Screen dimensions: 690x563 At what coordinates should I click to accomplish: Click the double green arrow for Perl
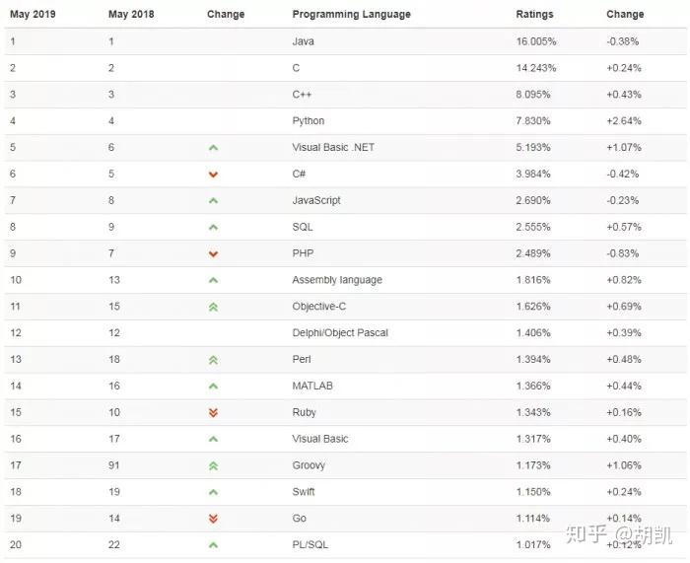coord(213,360)
